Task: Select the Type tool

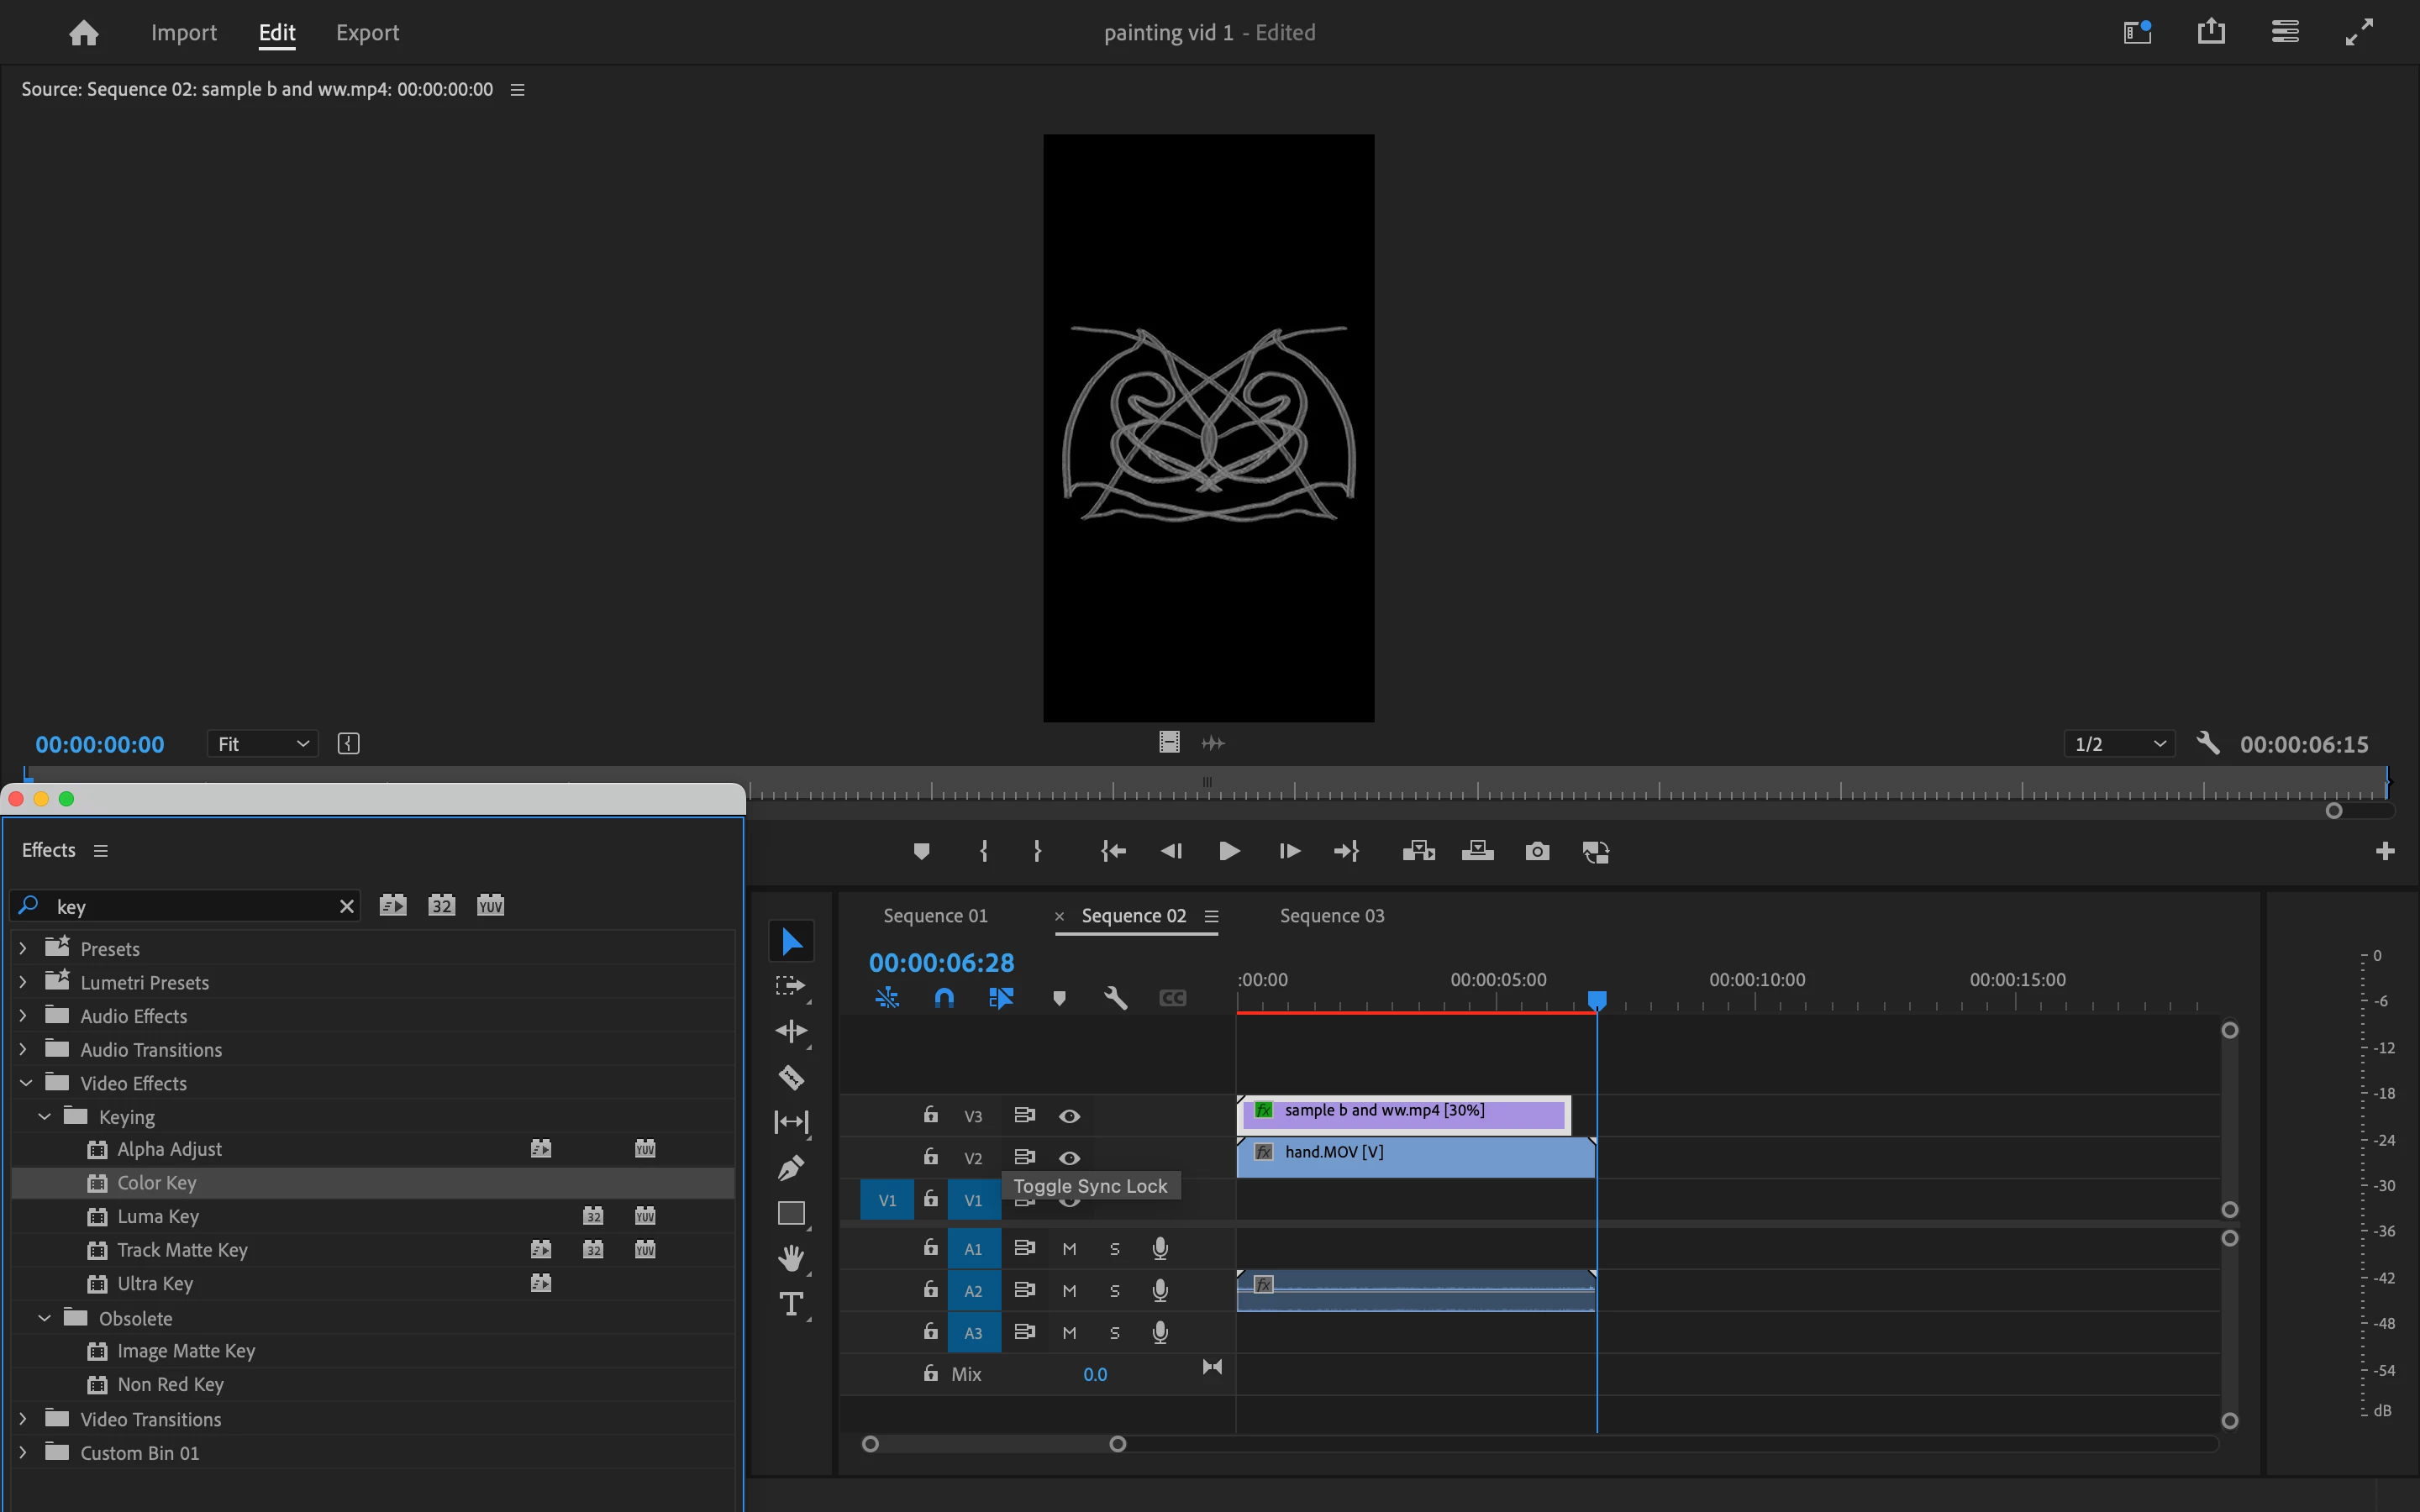Action: pos(791,1304)
